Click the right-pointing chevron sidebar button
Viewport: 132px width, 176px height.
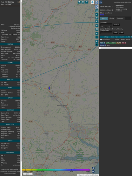(x=97, y=2)
